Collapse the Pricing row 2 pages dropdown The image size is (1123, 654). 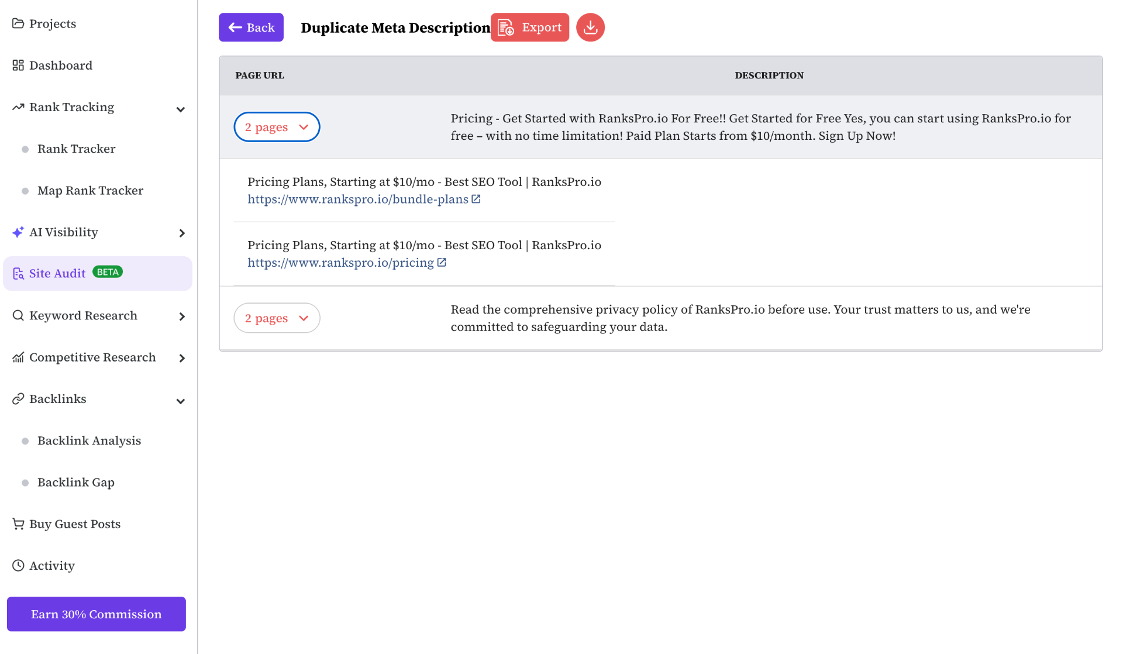point(277,127)
